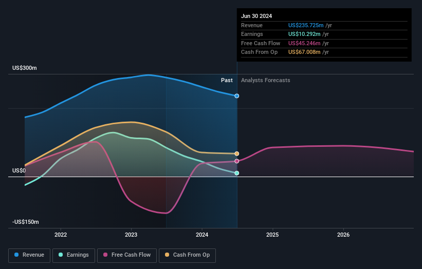Click the pink Free Cash Flow data point
The height and width of the screenshot is (269, 422).
pyautogui.click(x=237, y=161)
